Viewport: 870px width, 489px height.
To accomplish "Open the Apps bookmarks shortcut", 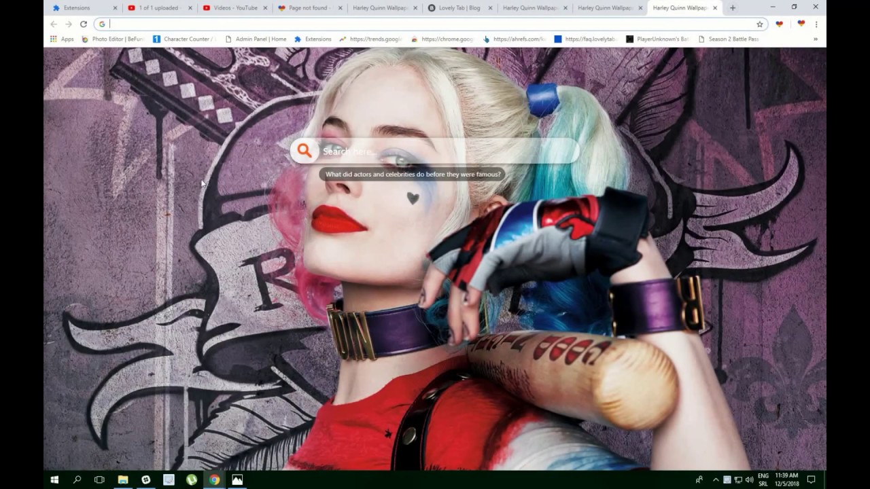I will point(62,39).
